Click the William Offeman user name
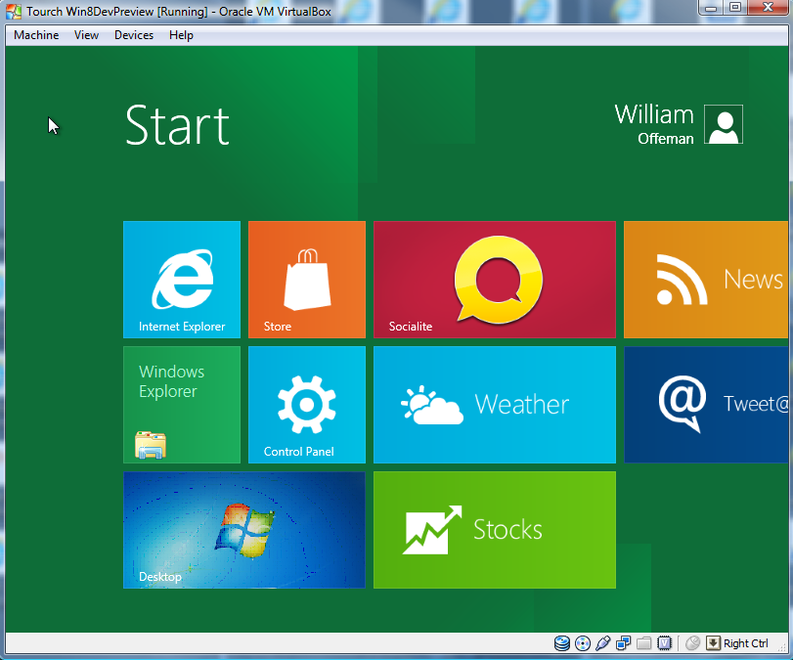The width and height of the screenshot is (793, 660). pyautogui.click(x=654, y=124)
